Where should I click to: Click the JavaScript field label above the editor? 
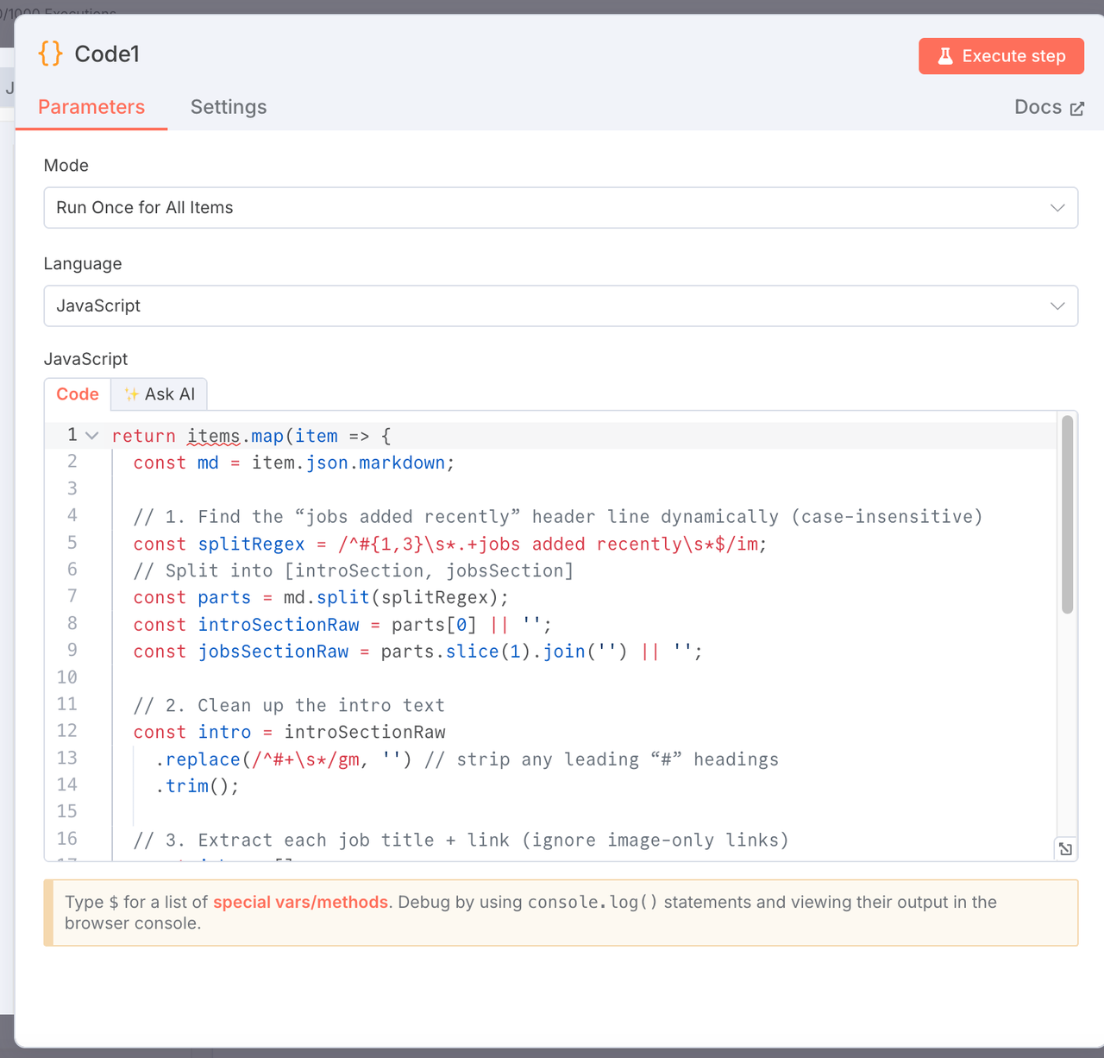[85, 359]
